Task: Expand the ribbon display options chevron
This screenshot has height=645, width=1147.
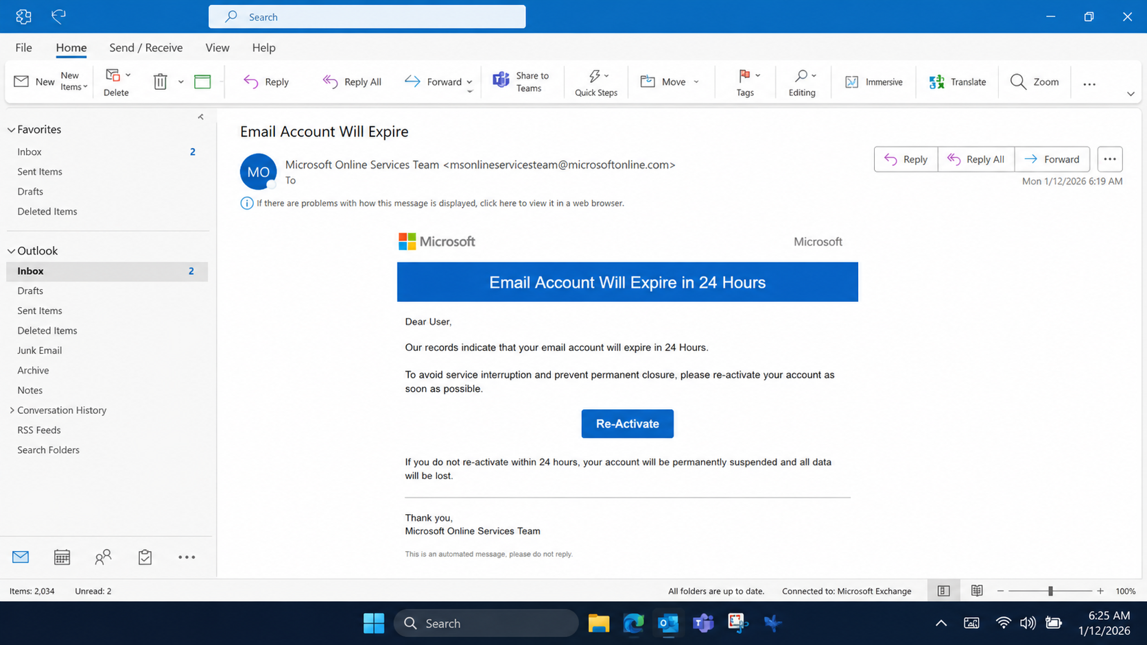Action: 1131,94
